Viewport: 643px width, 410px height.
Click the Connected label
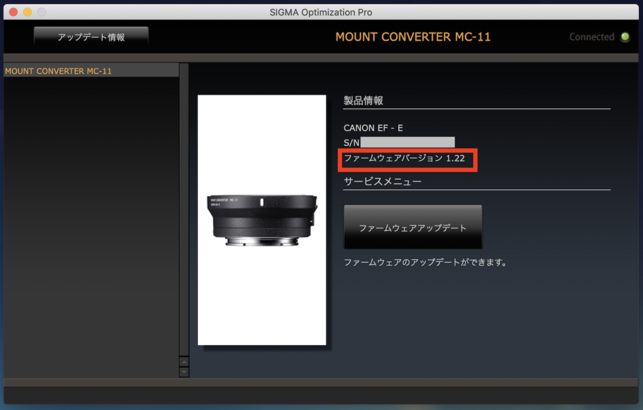pyautogui.click(x=592, y=37)
